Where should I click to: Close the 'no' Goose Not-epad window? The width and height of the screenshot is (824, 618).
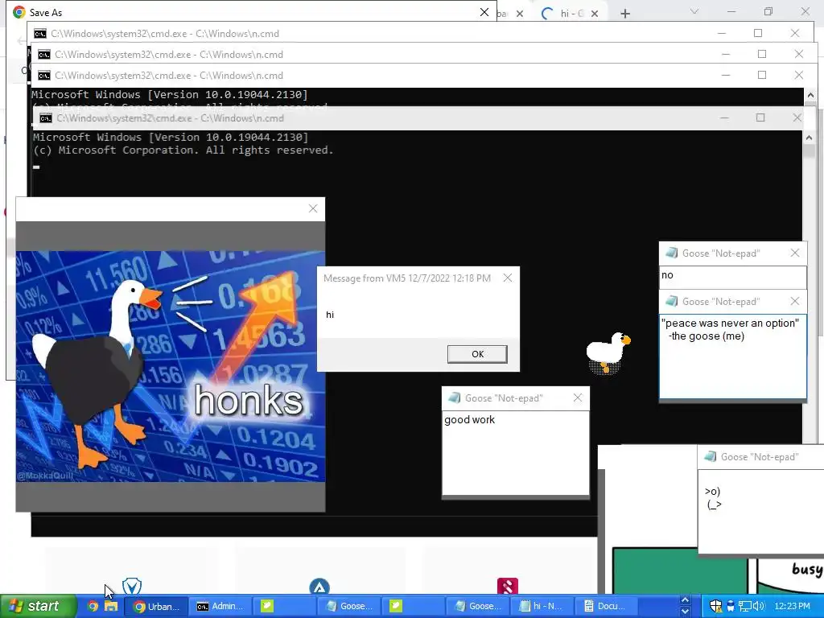coord(794,253)
